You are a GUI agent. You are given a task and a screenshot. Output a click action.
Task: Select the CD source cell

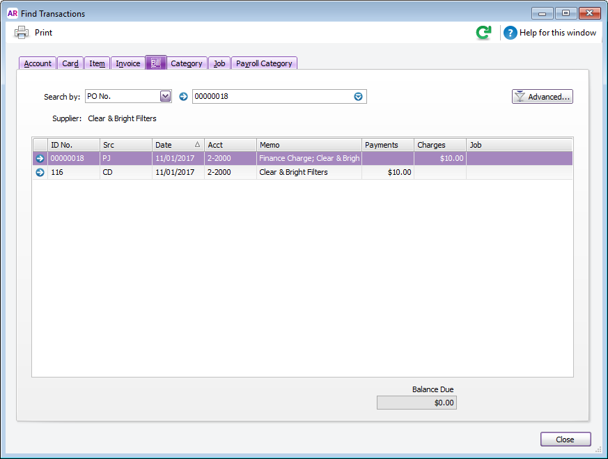point(125,172)
